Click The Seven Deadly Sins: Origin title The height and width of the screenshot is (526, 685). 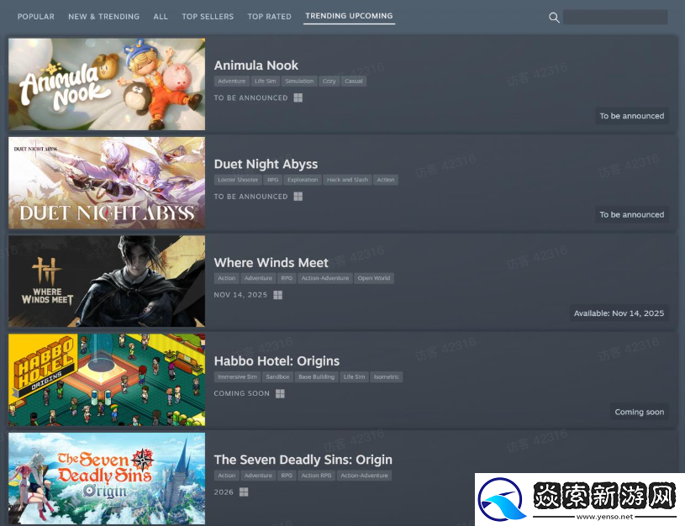pos(303,460)
